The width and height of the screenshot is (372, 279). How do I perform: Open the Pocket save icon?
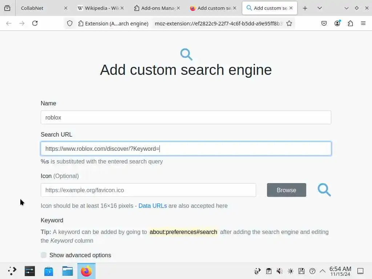[324, 23]
